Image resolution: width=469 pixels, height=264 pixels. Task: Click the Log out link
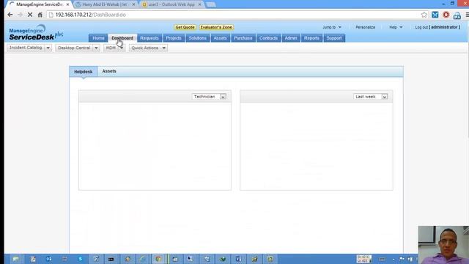(x=421, y=27)
